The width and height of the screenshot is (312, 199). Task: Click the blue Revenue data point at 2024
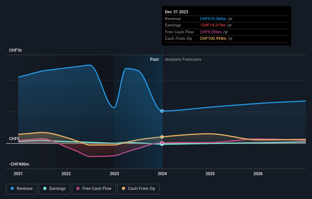[x=162, y=111]
